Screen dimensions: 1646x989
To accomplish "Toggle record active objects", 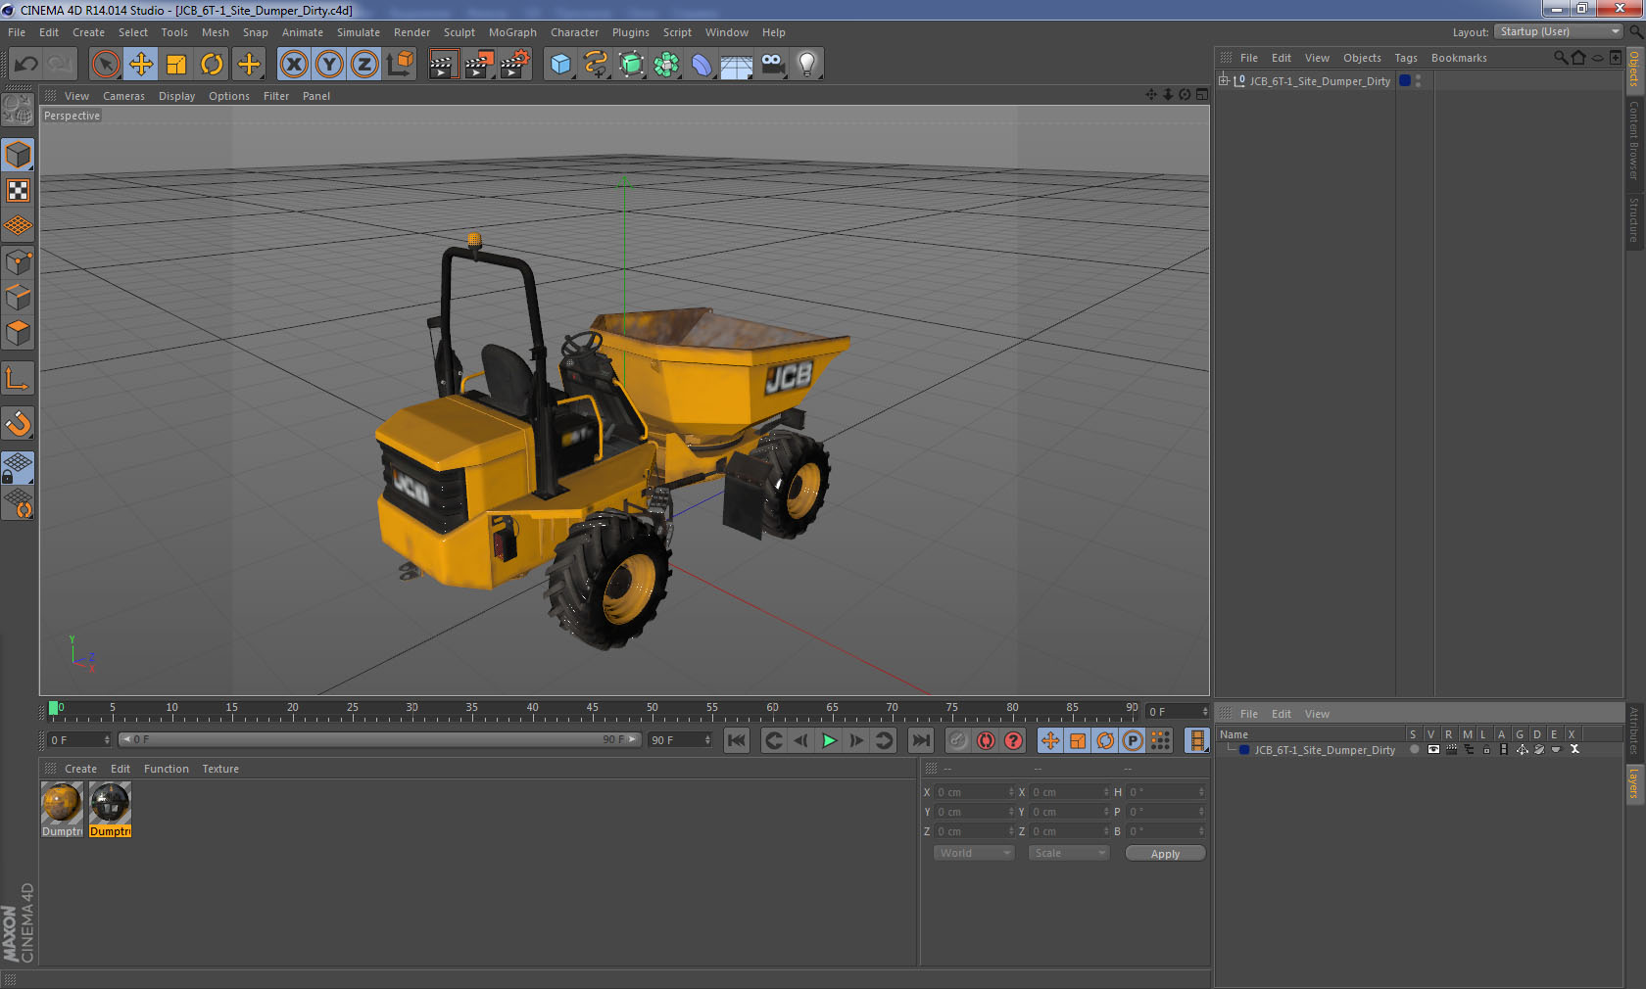I will coord(958,740).
